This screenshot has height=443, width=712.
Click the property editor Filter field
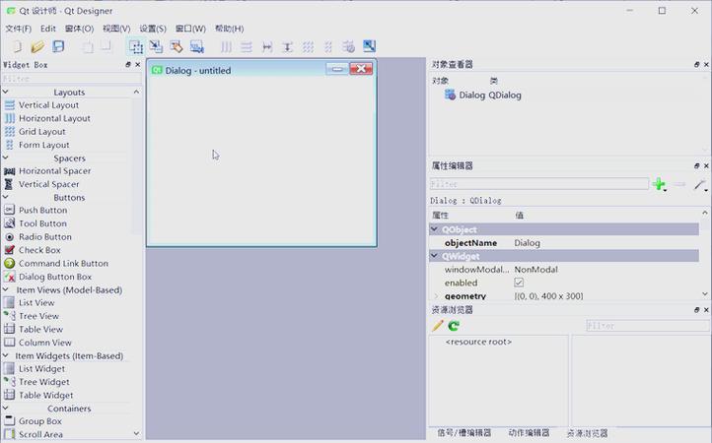tap(539, 184)
